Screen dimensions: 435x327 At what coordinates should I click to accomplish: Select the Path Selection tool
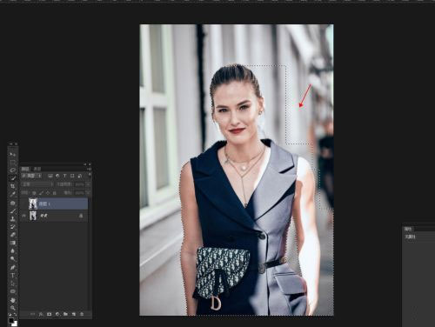[x=13, y=284]
